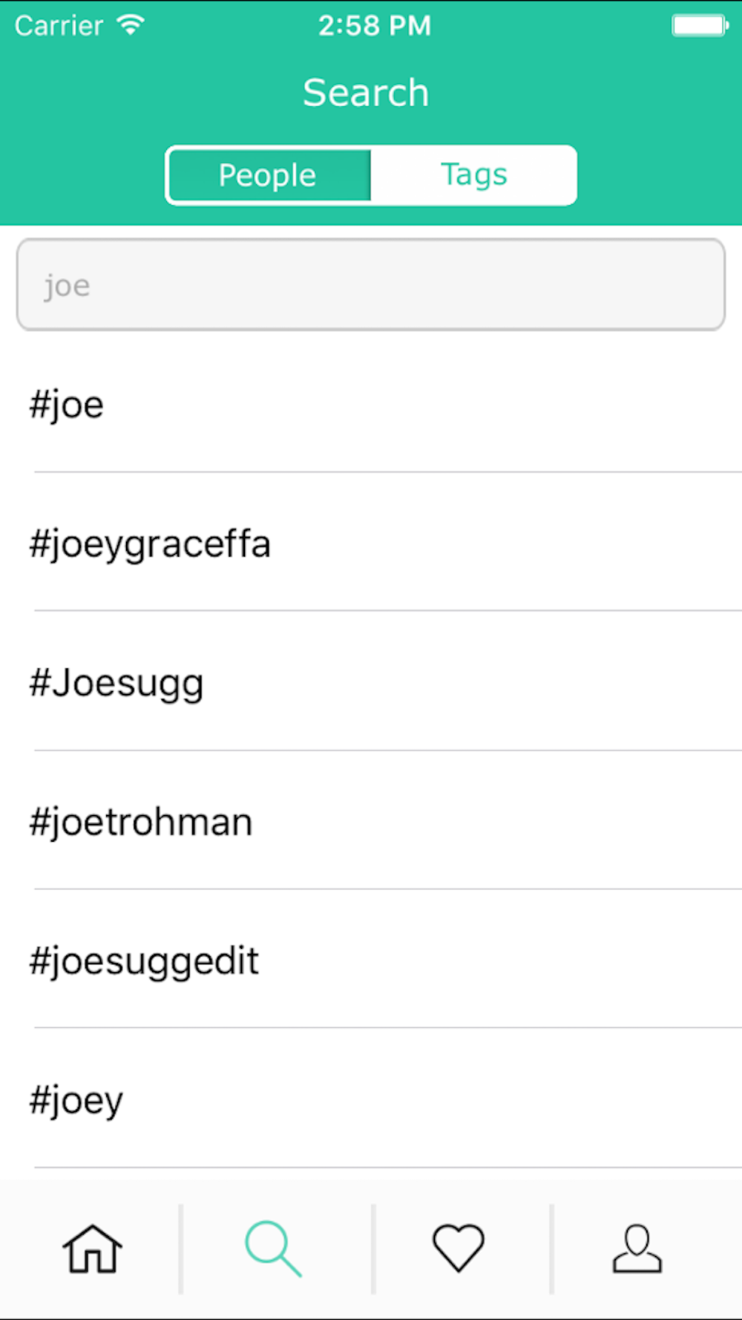Focus the search field containing joe
This screenshot has height=1320, width=742.
371,284
